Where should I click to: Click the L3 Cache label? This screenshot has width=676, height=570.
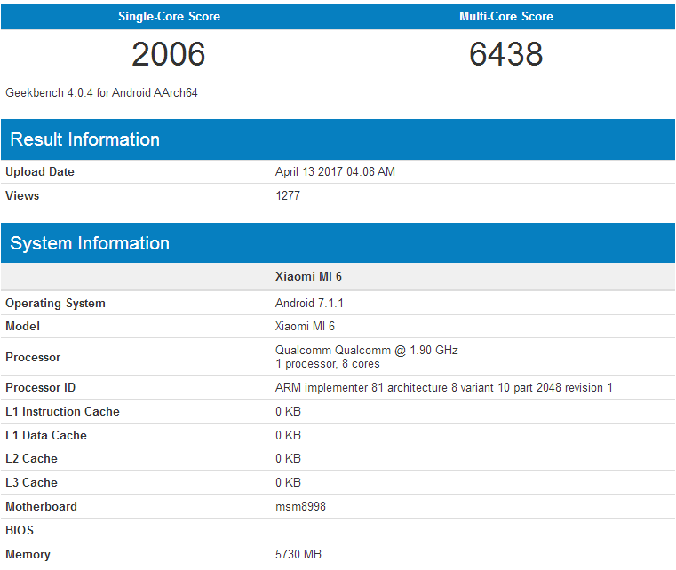(x=31, y=482)
